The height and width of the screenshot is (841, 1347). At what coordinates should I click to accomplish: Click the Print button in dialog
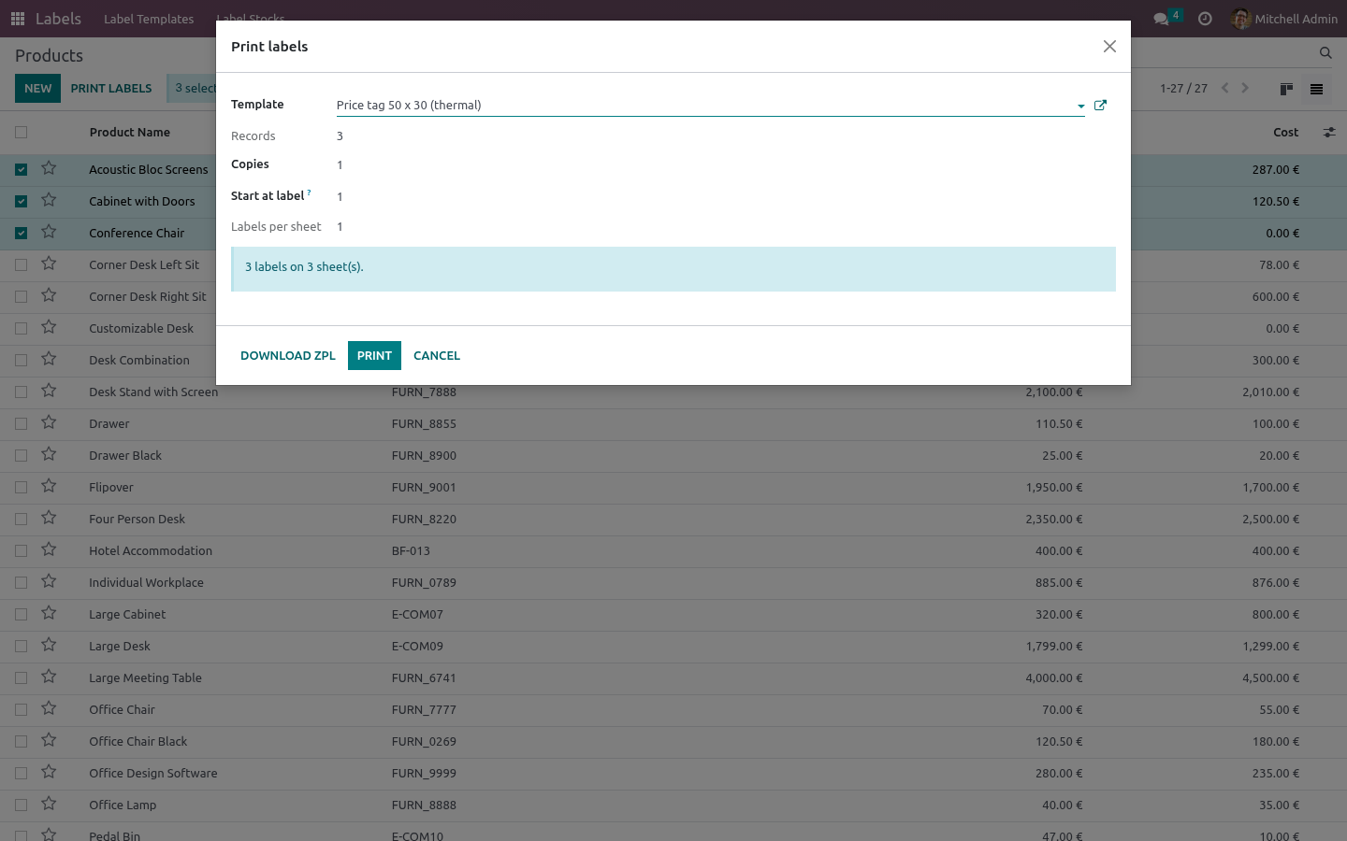(374, 356)
